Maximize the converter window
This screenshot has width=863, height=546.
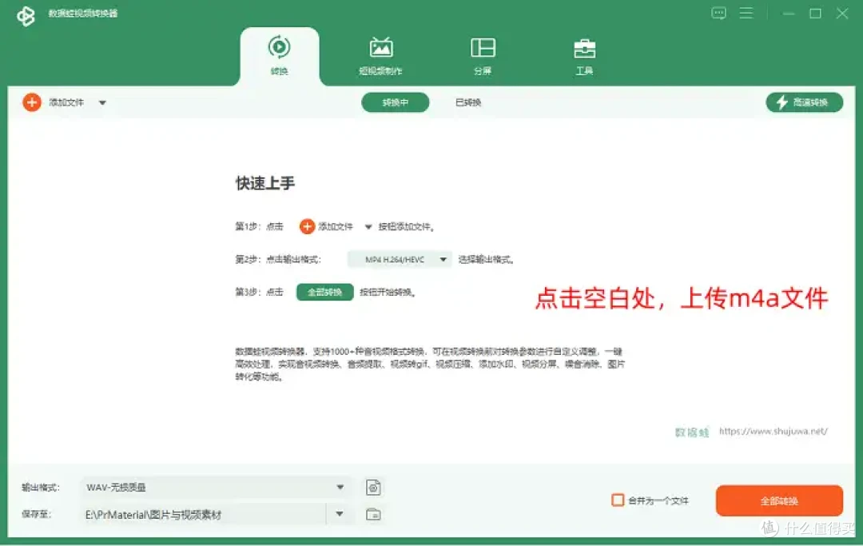coord(815,14)
